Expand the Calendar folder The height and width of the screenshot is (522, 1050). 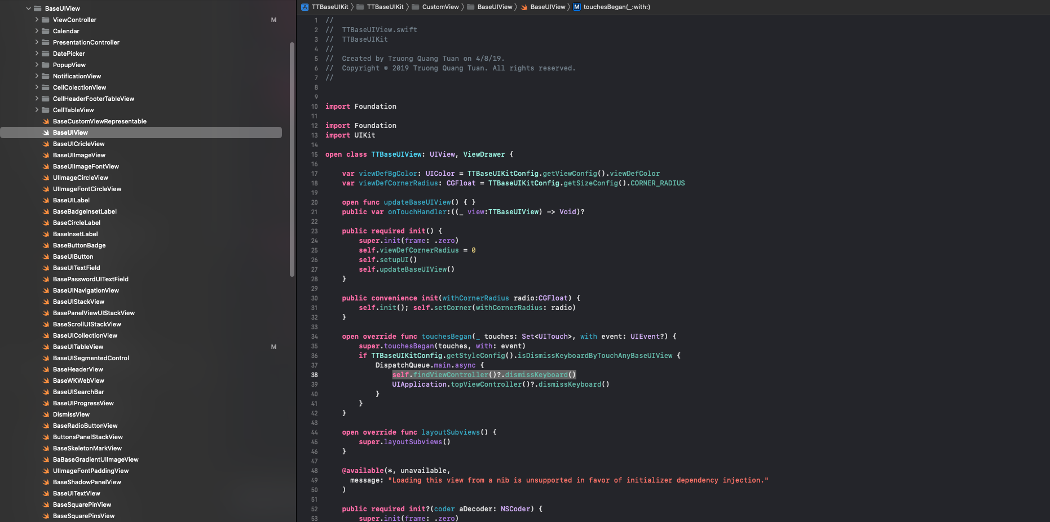[x=37, y=31]
